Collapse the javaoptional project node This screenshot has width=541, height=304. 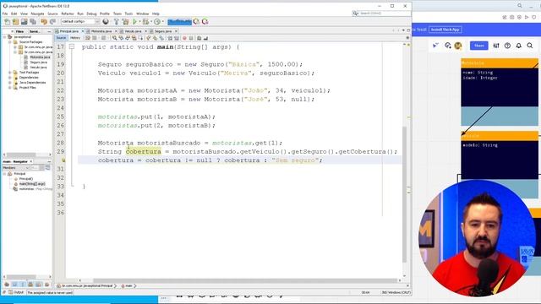coord(5,37)
